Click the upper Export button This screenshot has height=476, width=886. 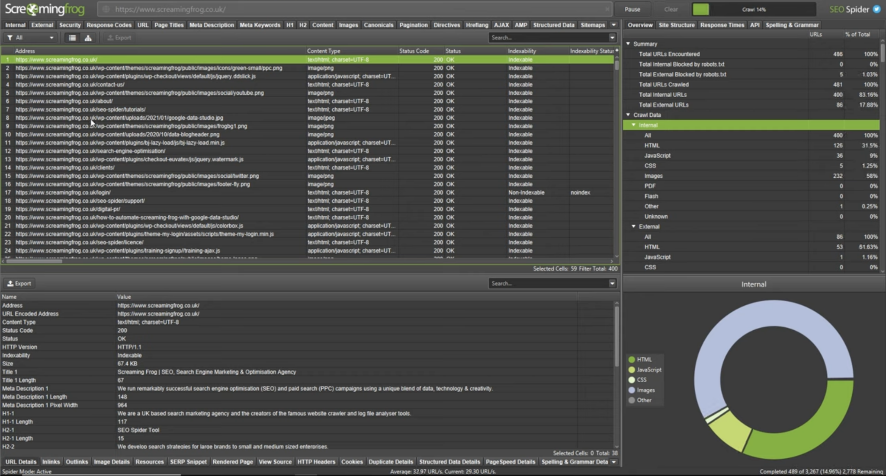[119, 38]
